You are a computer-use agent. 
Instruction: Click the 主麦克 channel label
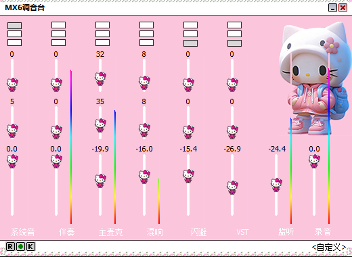point(110,232)
